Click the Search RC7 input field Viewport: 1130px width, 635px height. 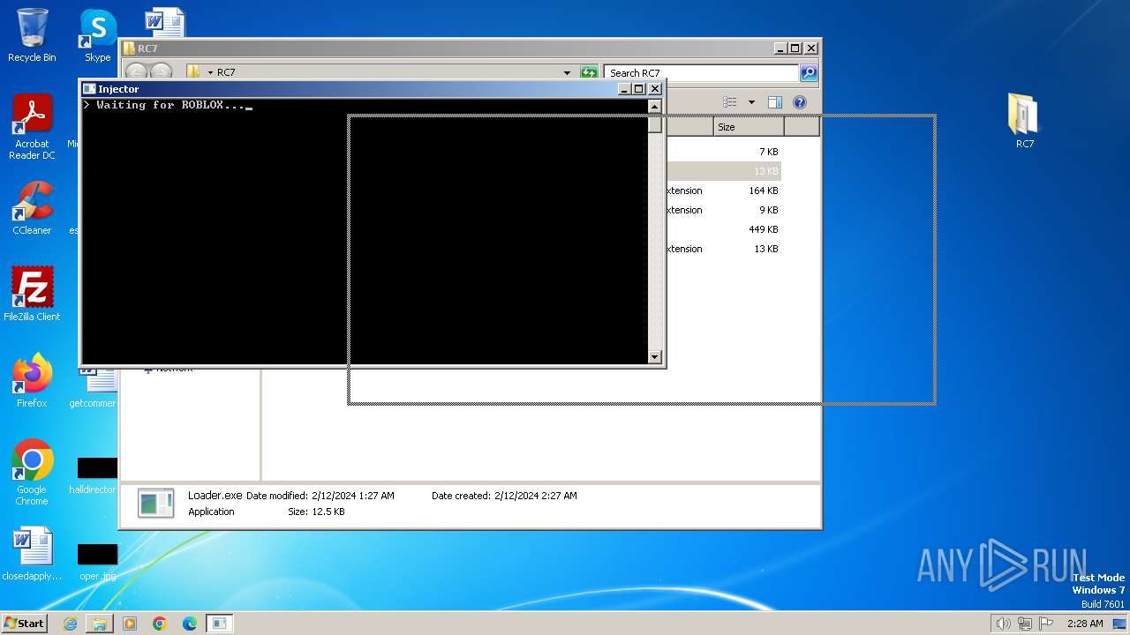702,73
